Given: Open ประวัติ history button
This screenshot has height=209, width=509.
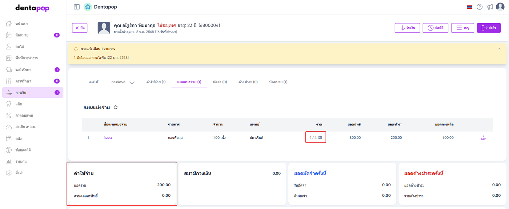Looking at the screenshot, I should coord(436,28).
